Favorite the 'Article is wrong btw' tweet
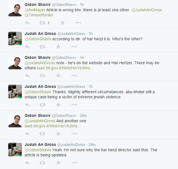The image size is (178, 169). point(62,23)
